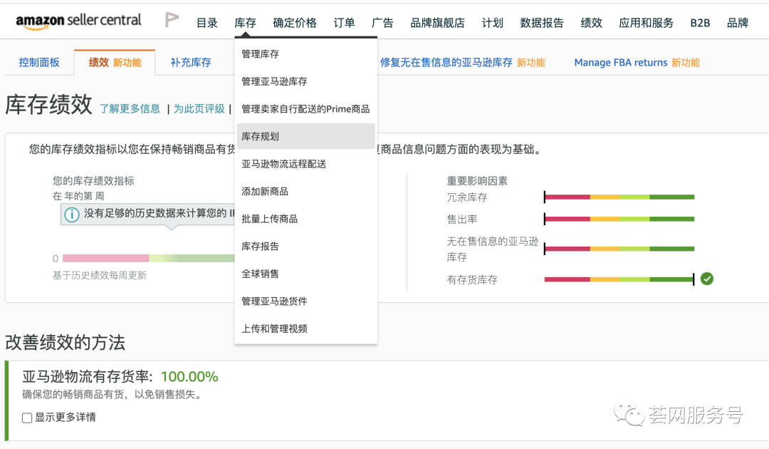The image size is (769, 449).
Task: Click the 荟网服务号 megaphone icon
Action: click(x=628, y=416)
